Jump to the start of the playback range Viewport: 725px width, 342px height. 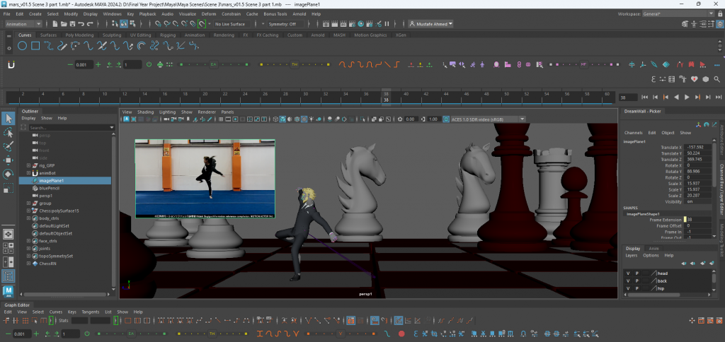point(644,97)
